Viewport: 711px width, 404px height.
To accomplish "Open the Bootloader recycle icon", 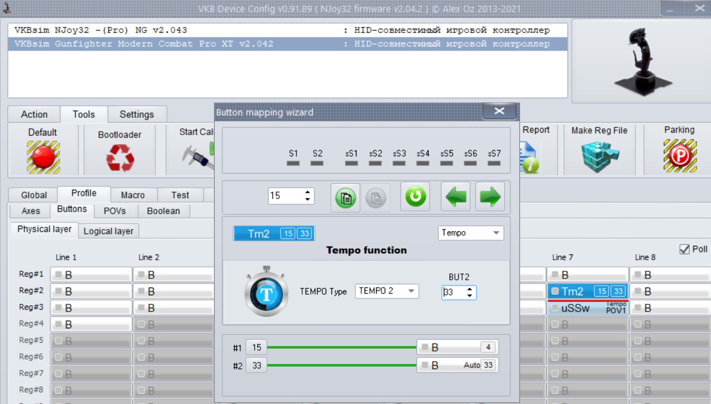I will coord(120,158).
